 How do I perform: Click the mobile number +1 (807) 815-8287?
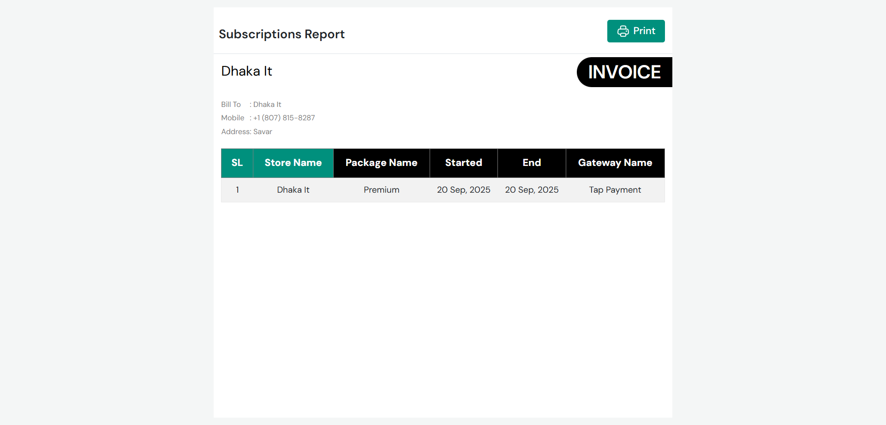click(284, 118)
